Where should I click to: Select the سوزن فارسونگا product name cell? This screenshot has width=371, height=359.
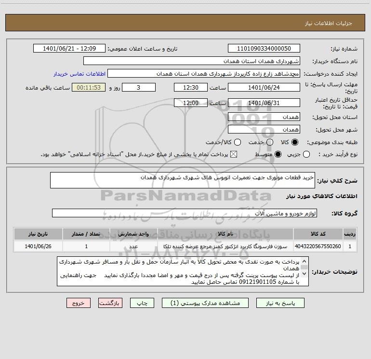click(x=225, y=246)
